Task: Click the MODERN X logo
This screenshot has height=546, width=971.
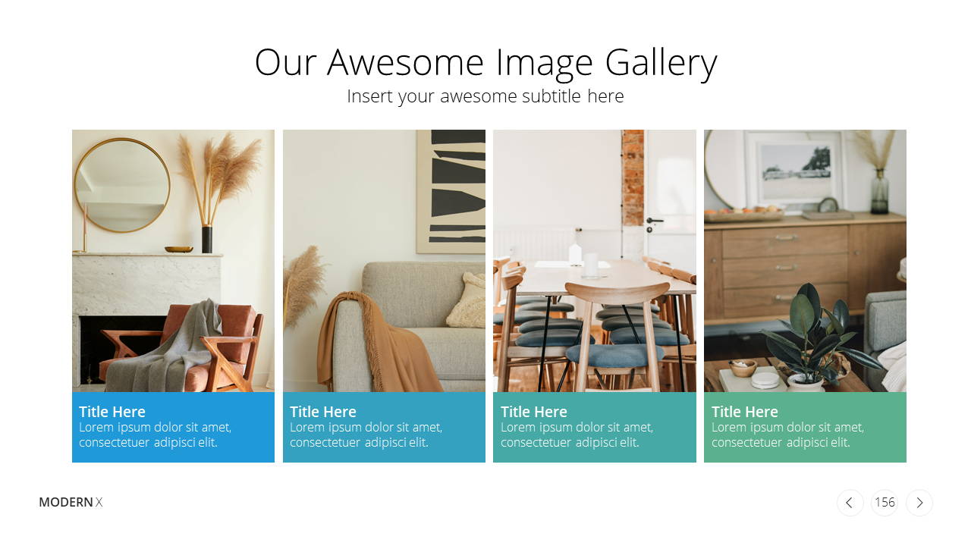Action: [x=71, y=502]
